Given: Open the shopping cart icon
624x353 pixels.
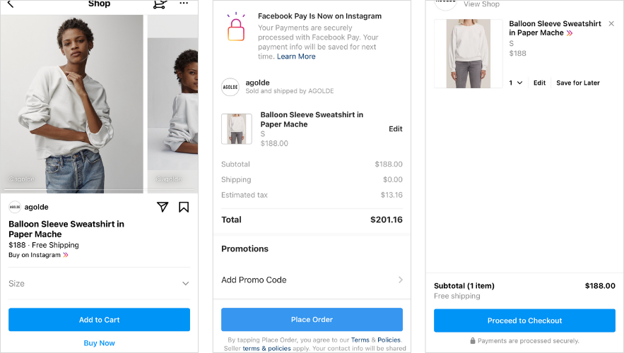Looking at the screenshot, I should [x=160, y=4].
